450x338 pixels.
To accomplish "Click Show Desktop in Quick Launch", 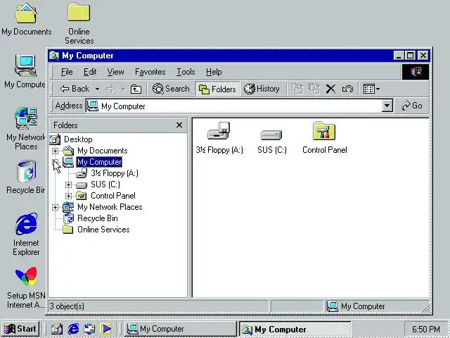I will tap(56, 329).
